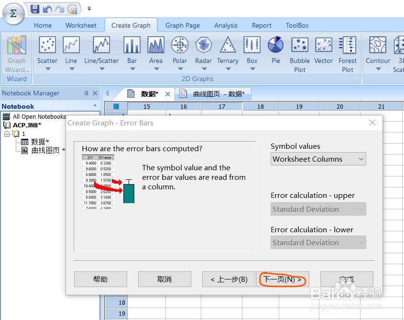Select worksheet column header 18
Image resolution: width=404 pixels, height=320 pixels.
click(x=261, y=106)
